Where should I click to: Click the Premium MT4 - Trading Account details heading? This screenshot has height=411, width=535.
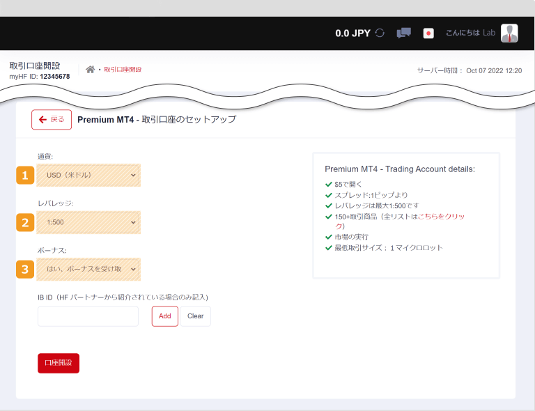coord(400,169)
